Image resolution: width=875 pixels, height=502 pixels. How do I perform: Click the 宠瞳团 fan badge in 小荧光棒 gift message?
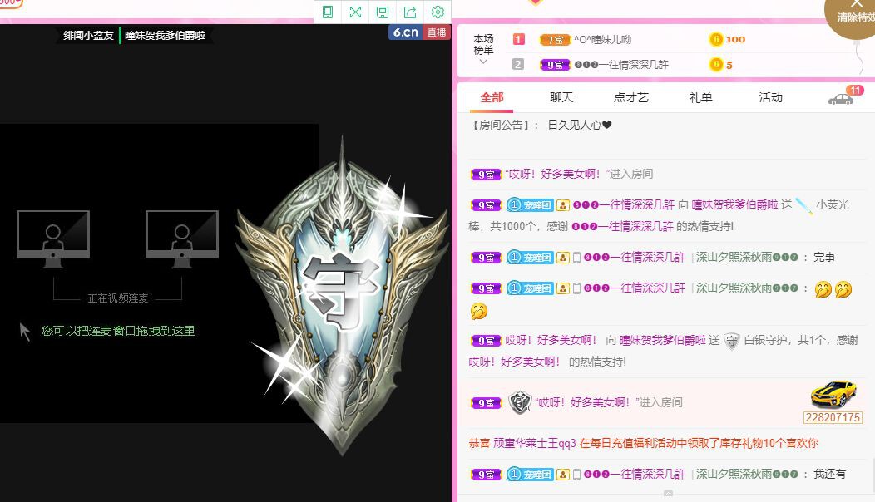pos(530,205)
